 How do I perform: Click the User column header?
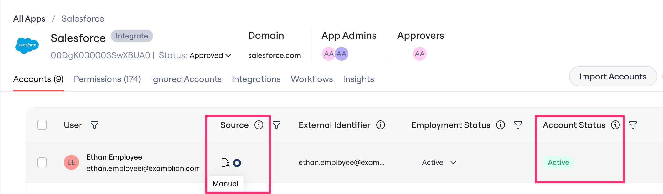(73, 125)
